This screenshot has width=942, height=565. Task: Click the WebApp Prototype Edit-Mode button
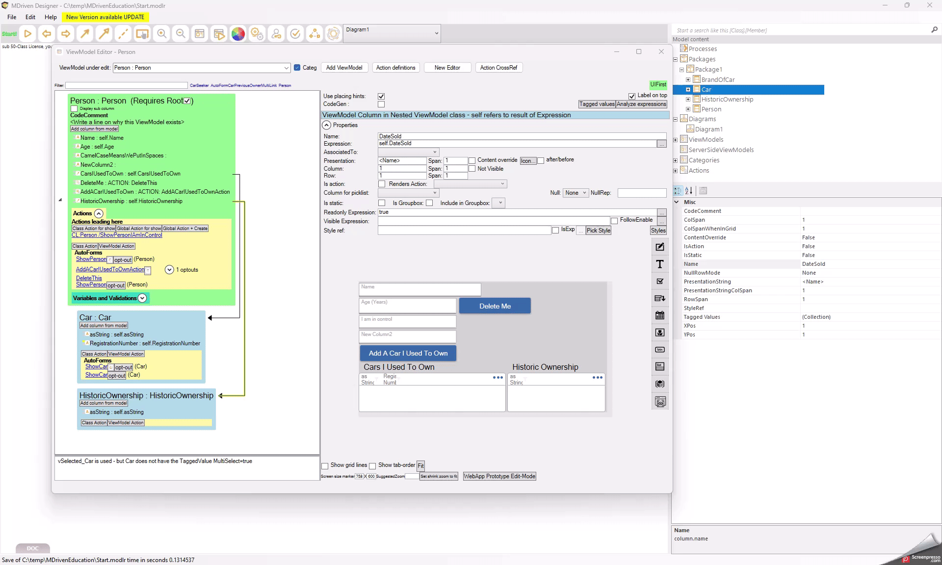click(x=499, y=476)
